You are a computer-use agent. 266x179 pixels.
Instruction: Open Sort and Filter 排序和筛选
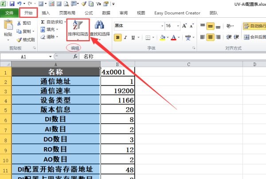pyautogui.click(x=78, y=30)
